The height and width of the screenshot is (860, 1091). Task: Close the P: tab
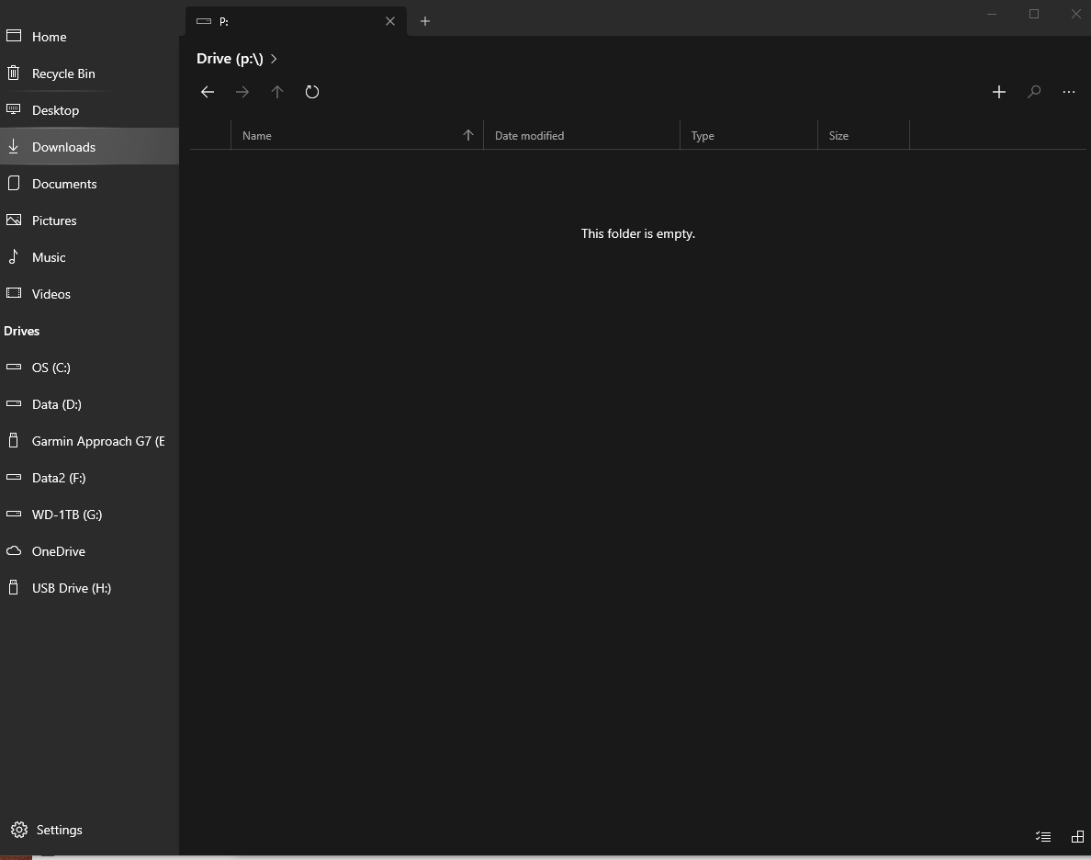390,21
